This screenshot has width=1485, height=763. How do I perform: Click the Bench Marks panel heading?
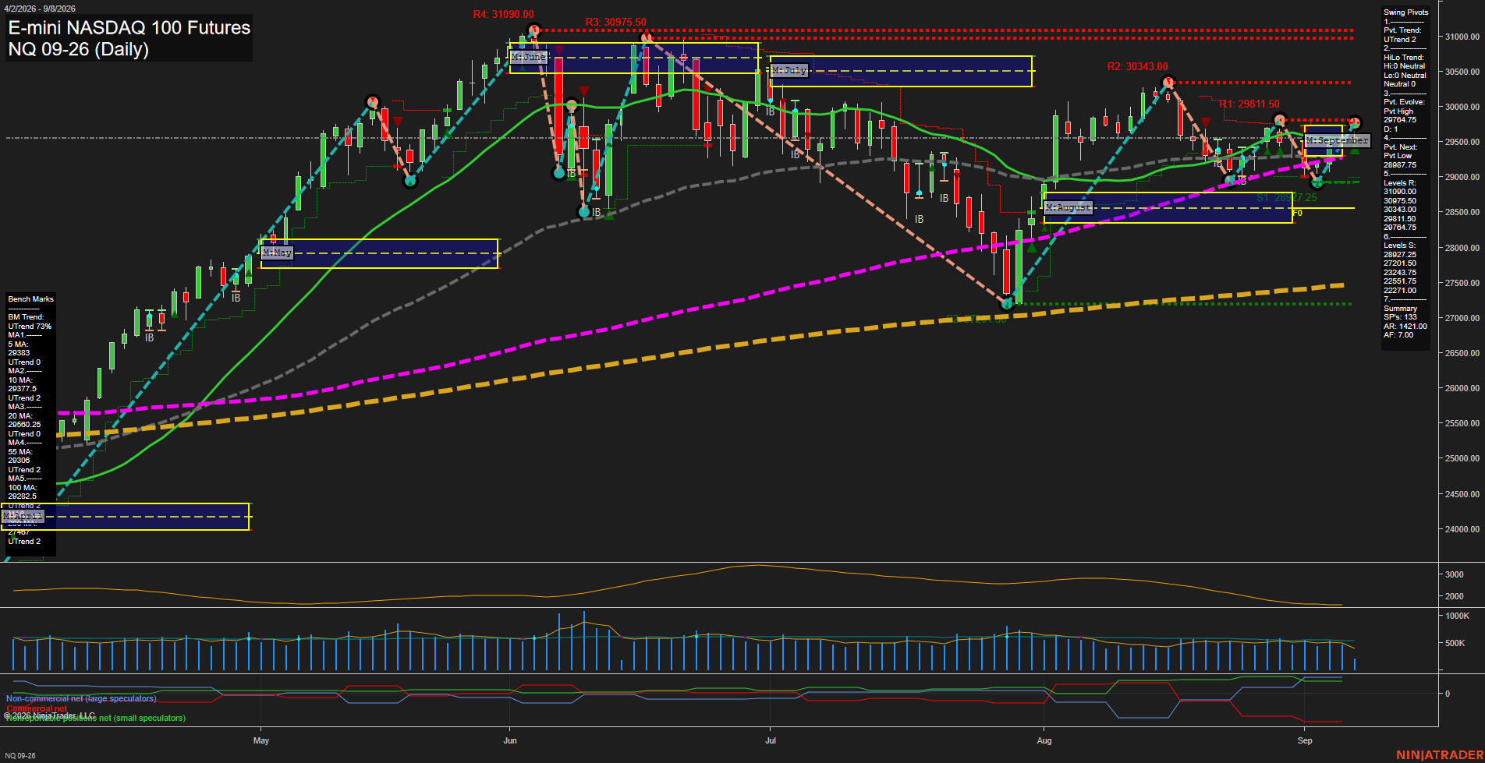[30, 299]
